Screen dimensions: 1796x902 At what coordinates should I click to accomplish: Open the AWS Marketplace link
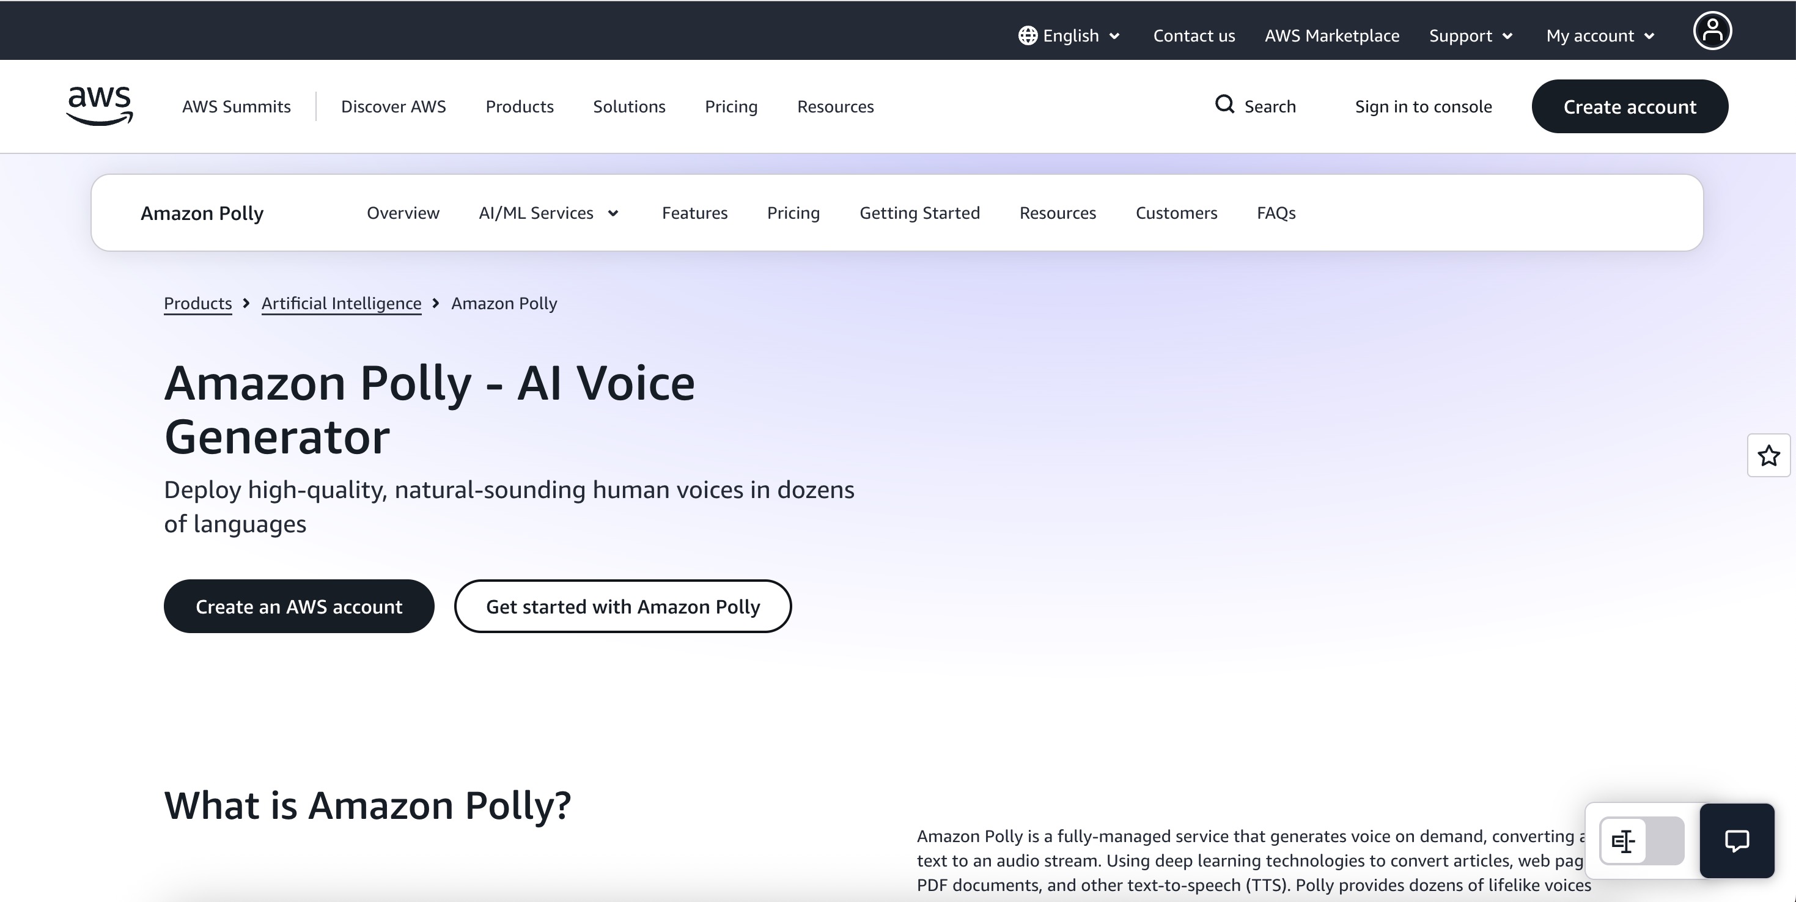1331,35
